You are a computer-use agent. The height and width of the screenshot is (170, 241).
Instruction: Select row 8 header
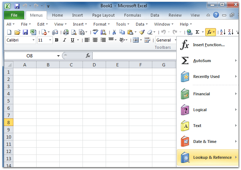[9, 122]
